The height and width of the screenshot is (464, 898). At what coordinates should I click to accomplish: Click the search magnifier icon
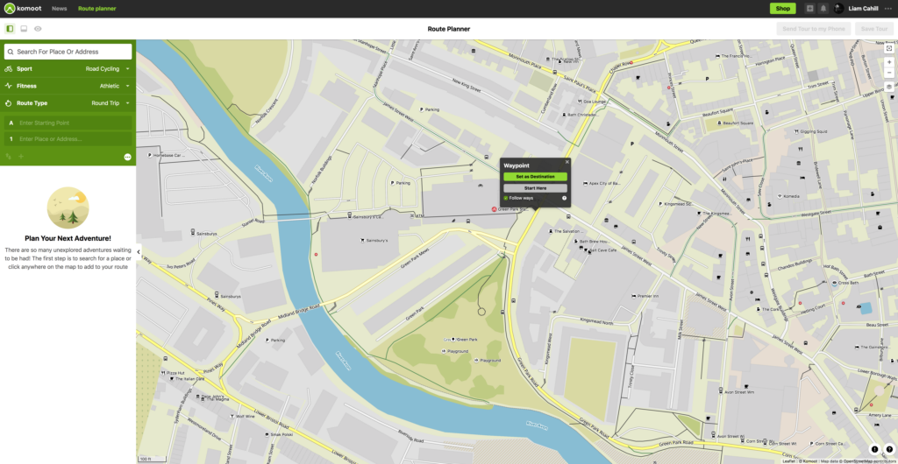tap(11, 52)
